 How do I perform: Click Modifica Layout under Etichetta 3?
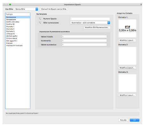click(x=127, y=95)
